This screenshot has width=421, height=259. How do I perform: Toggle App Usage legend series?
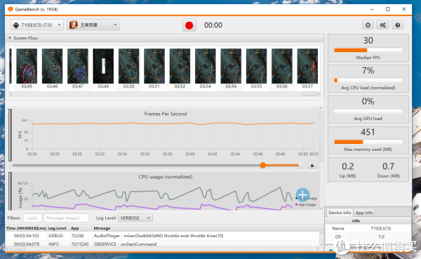(x=305, y=205)
